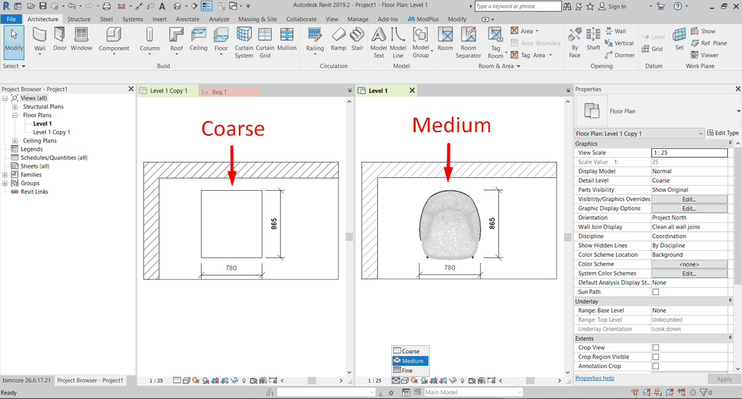Expand the Room & Area panel dropdown
Viewport: 742px width, 399px height.
click(x=499, y=66)
